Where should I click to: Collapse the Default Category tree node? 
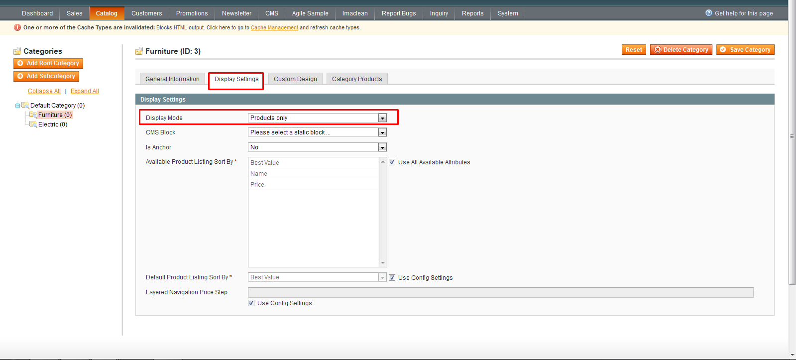click(17, 106)
